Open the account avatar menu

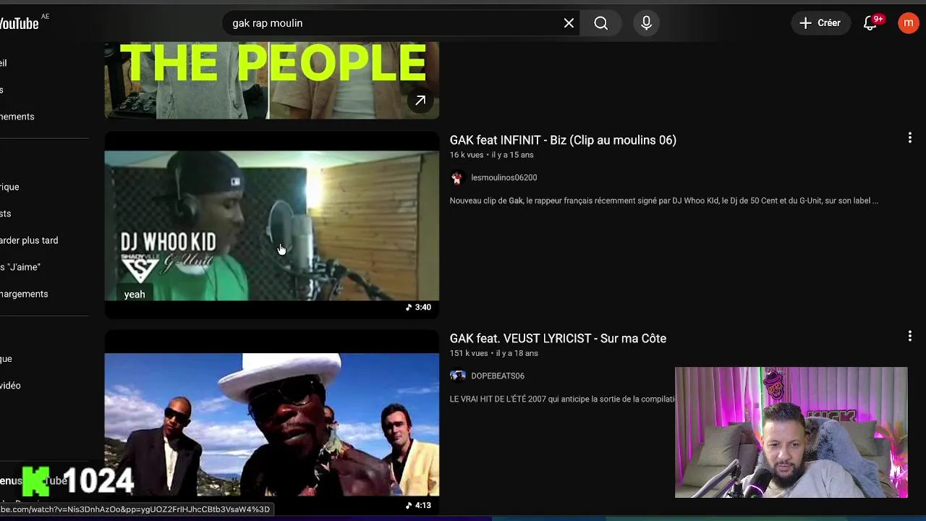(909, 23)
